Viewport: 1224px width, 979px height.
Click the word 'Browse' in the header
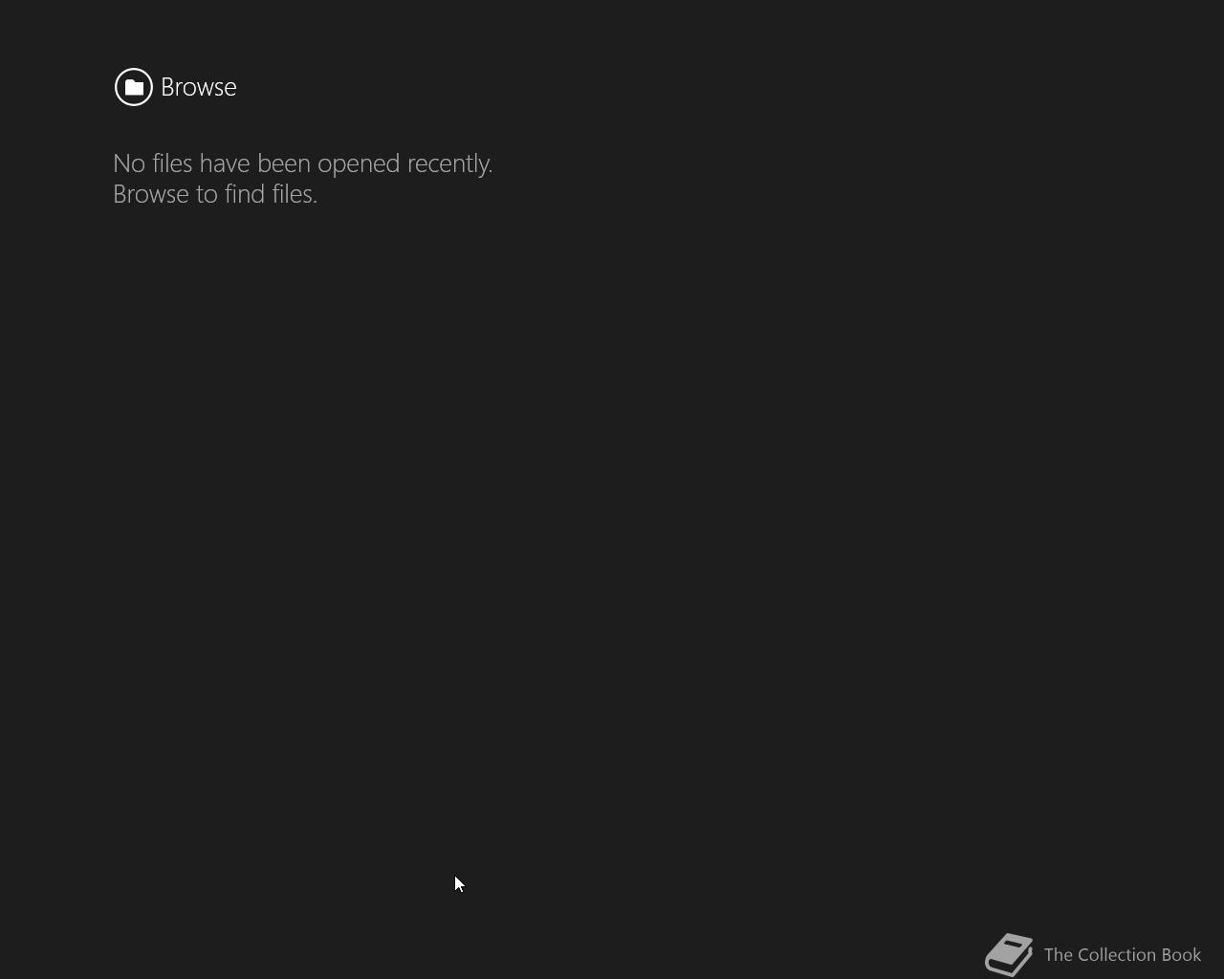[x=198, y=87]
